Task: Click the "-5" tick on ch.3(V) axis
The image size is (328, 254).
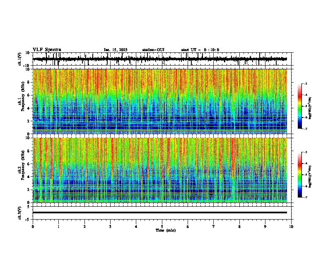Action: pyautogui.click(x=28, y=220)
